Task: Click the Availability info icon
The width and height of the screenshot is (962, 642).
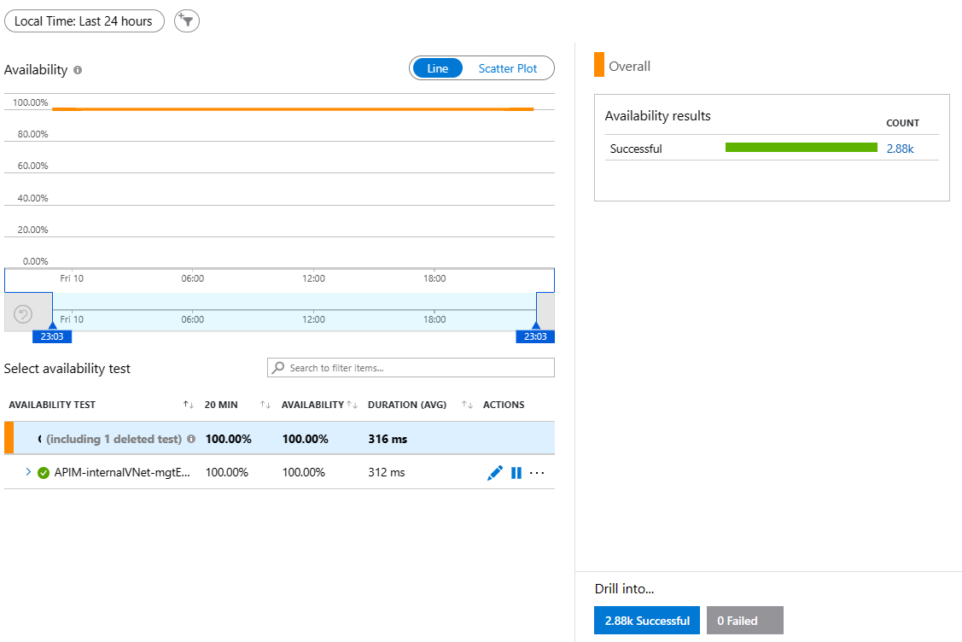Action: (78, 70)
